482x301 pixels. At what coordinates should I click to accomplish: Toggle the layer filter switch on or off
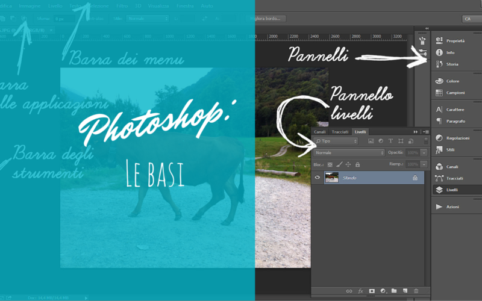[426, 141]
